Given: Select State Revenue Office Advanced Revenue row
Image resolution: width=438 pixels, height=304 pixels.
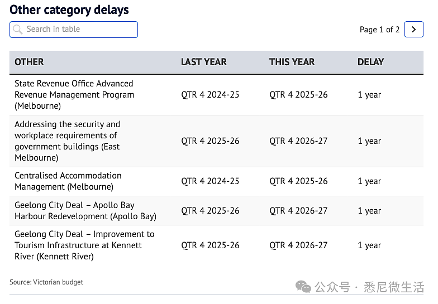Looking at the screenshot, I should (x=217, y=95).
